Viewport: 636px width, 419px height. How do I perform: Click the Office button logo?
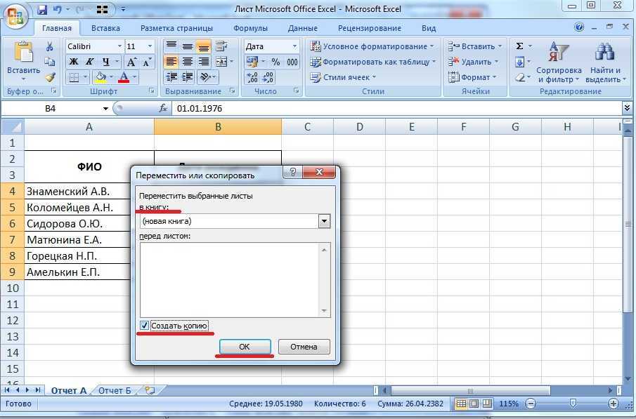point(15,15)
